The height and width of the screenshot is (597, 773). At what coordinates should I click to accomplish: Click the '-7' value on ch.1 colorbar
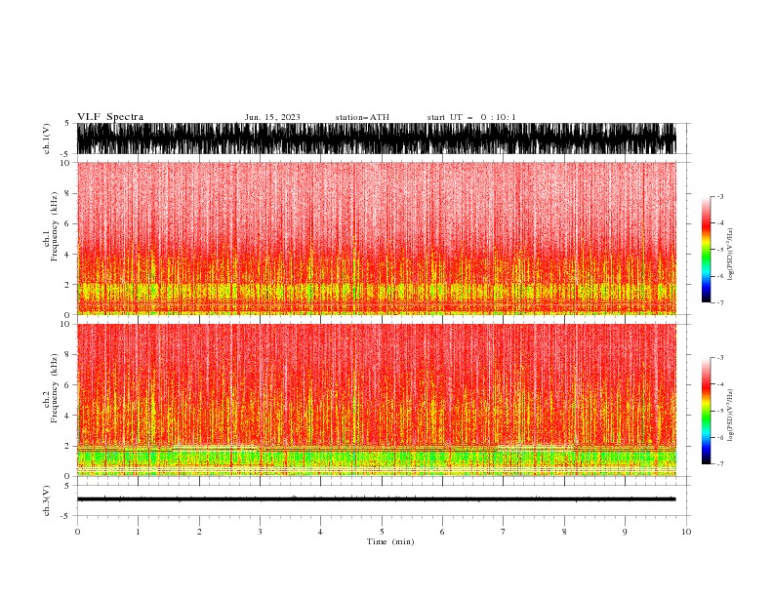719,302
